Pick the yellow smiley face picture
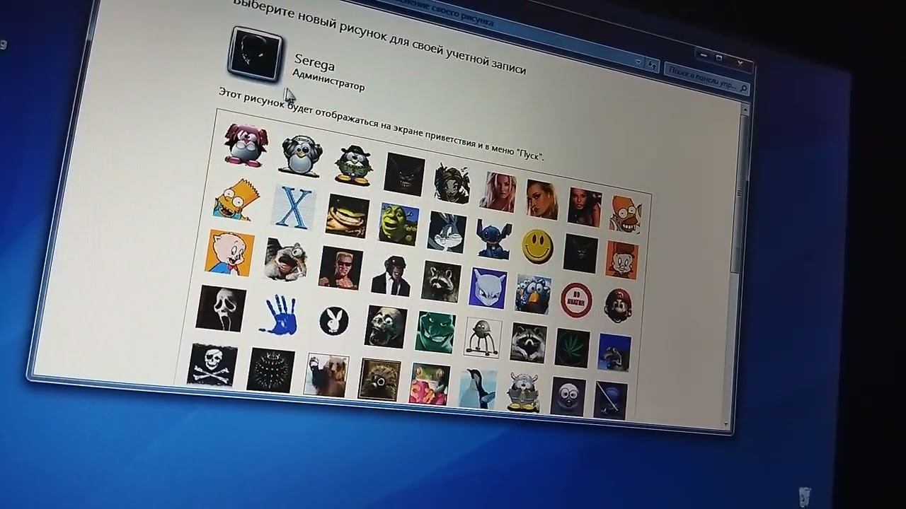The height and width of the screenshot is (509, 906). tap(538, 246)
